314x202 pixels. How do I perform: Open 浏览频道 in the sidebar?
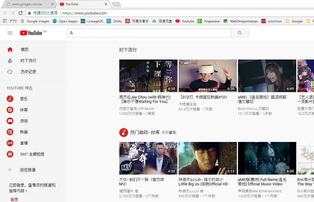pyautogui.click(x=28, y=170)
